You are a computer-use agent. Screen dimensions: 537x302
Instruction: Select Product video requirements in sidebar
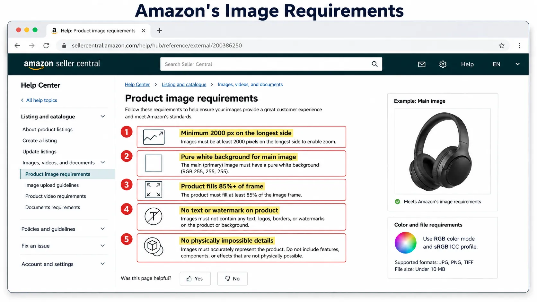pos(56,196)
